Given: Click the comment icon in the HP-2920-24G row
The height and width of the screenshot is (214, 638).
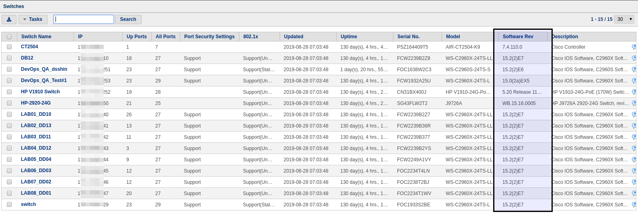Looking at the screenshot, I should point(634,103).
